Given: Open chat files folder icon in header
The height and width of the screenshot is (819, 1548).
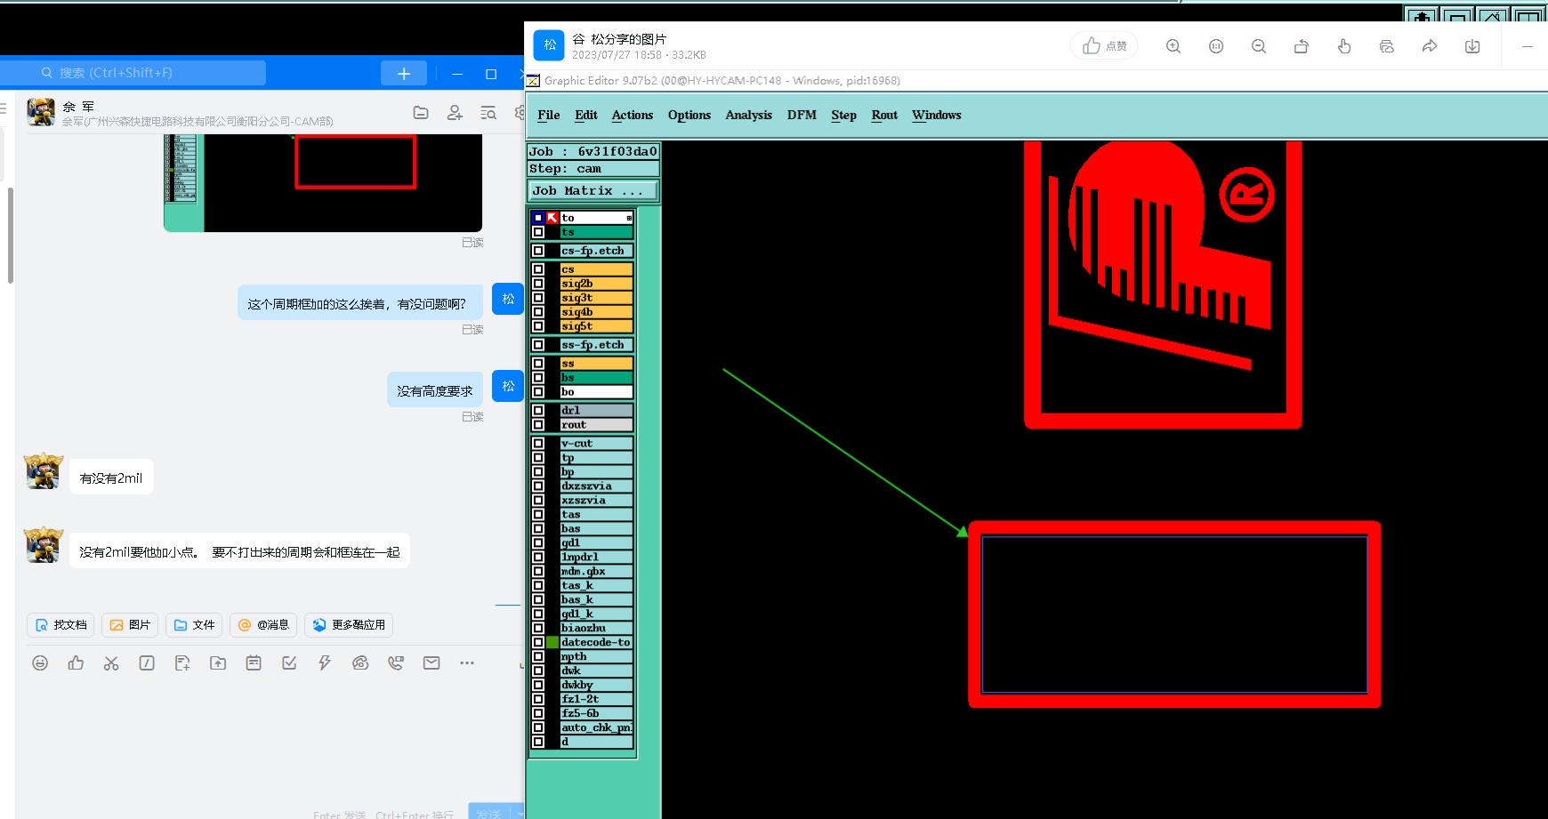Looking at the screenshot, I should 421,113.
